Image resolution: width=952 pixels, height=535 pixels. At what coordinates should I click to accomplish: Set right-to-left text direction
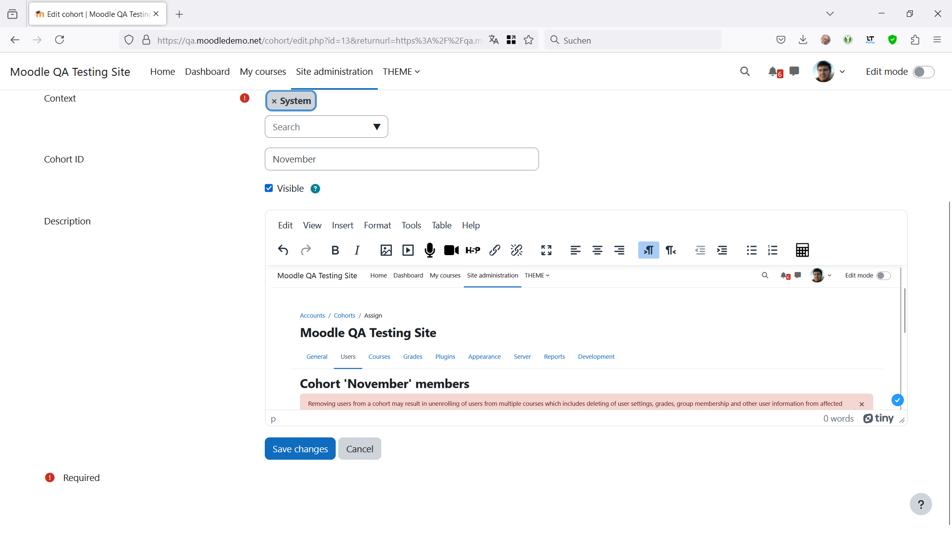[671, 250]
